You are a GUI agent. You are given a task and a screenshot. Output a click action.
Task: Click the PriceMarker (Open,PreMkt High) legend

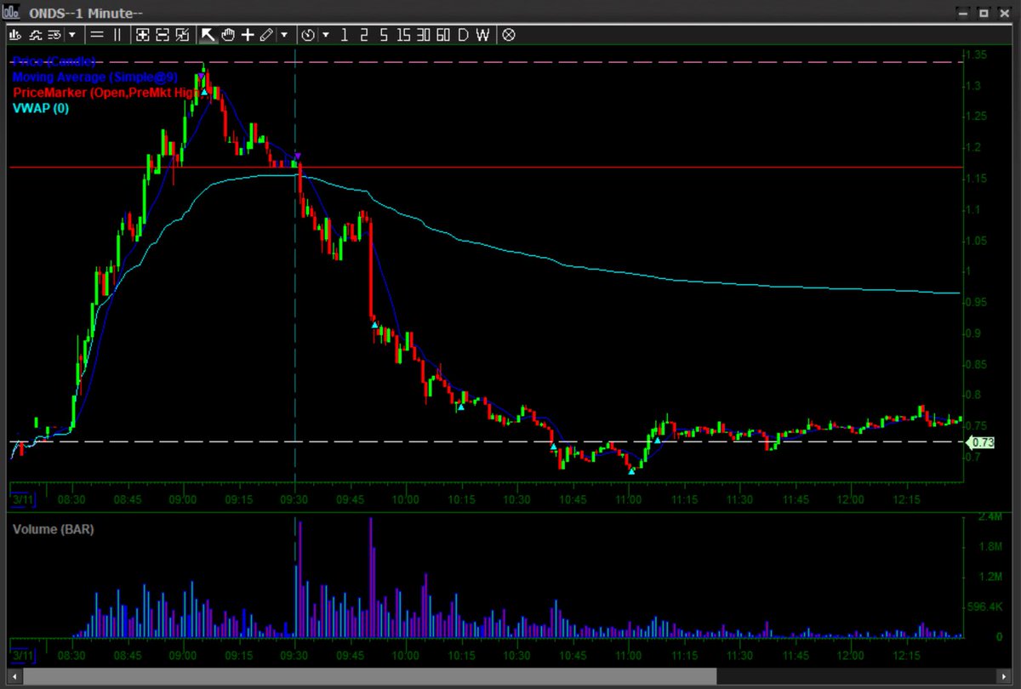click(105, 92)
